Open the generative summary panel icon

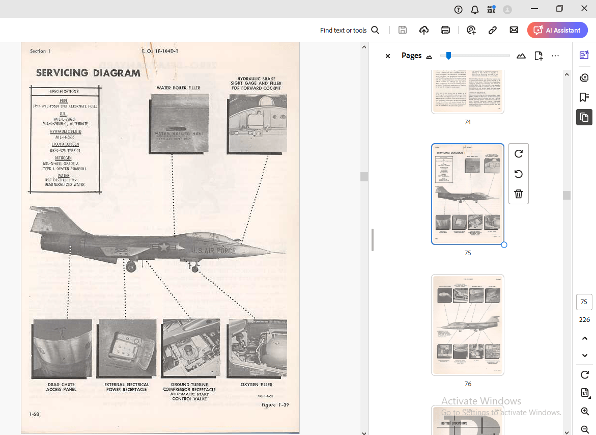(584, 55)
